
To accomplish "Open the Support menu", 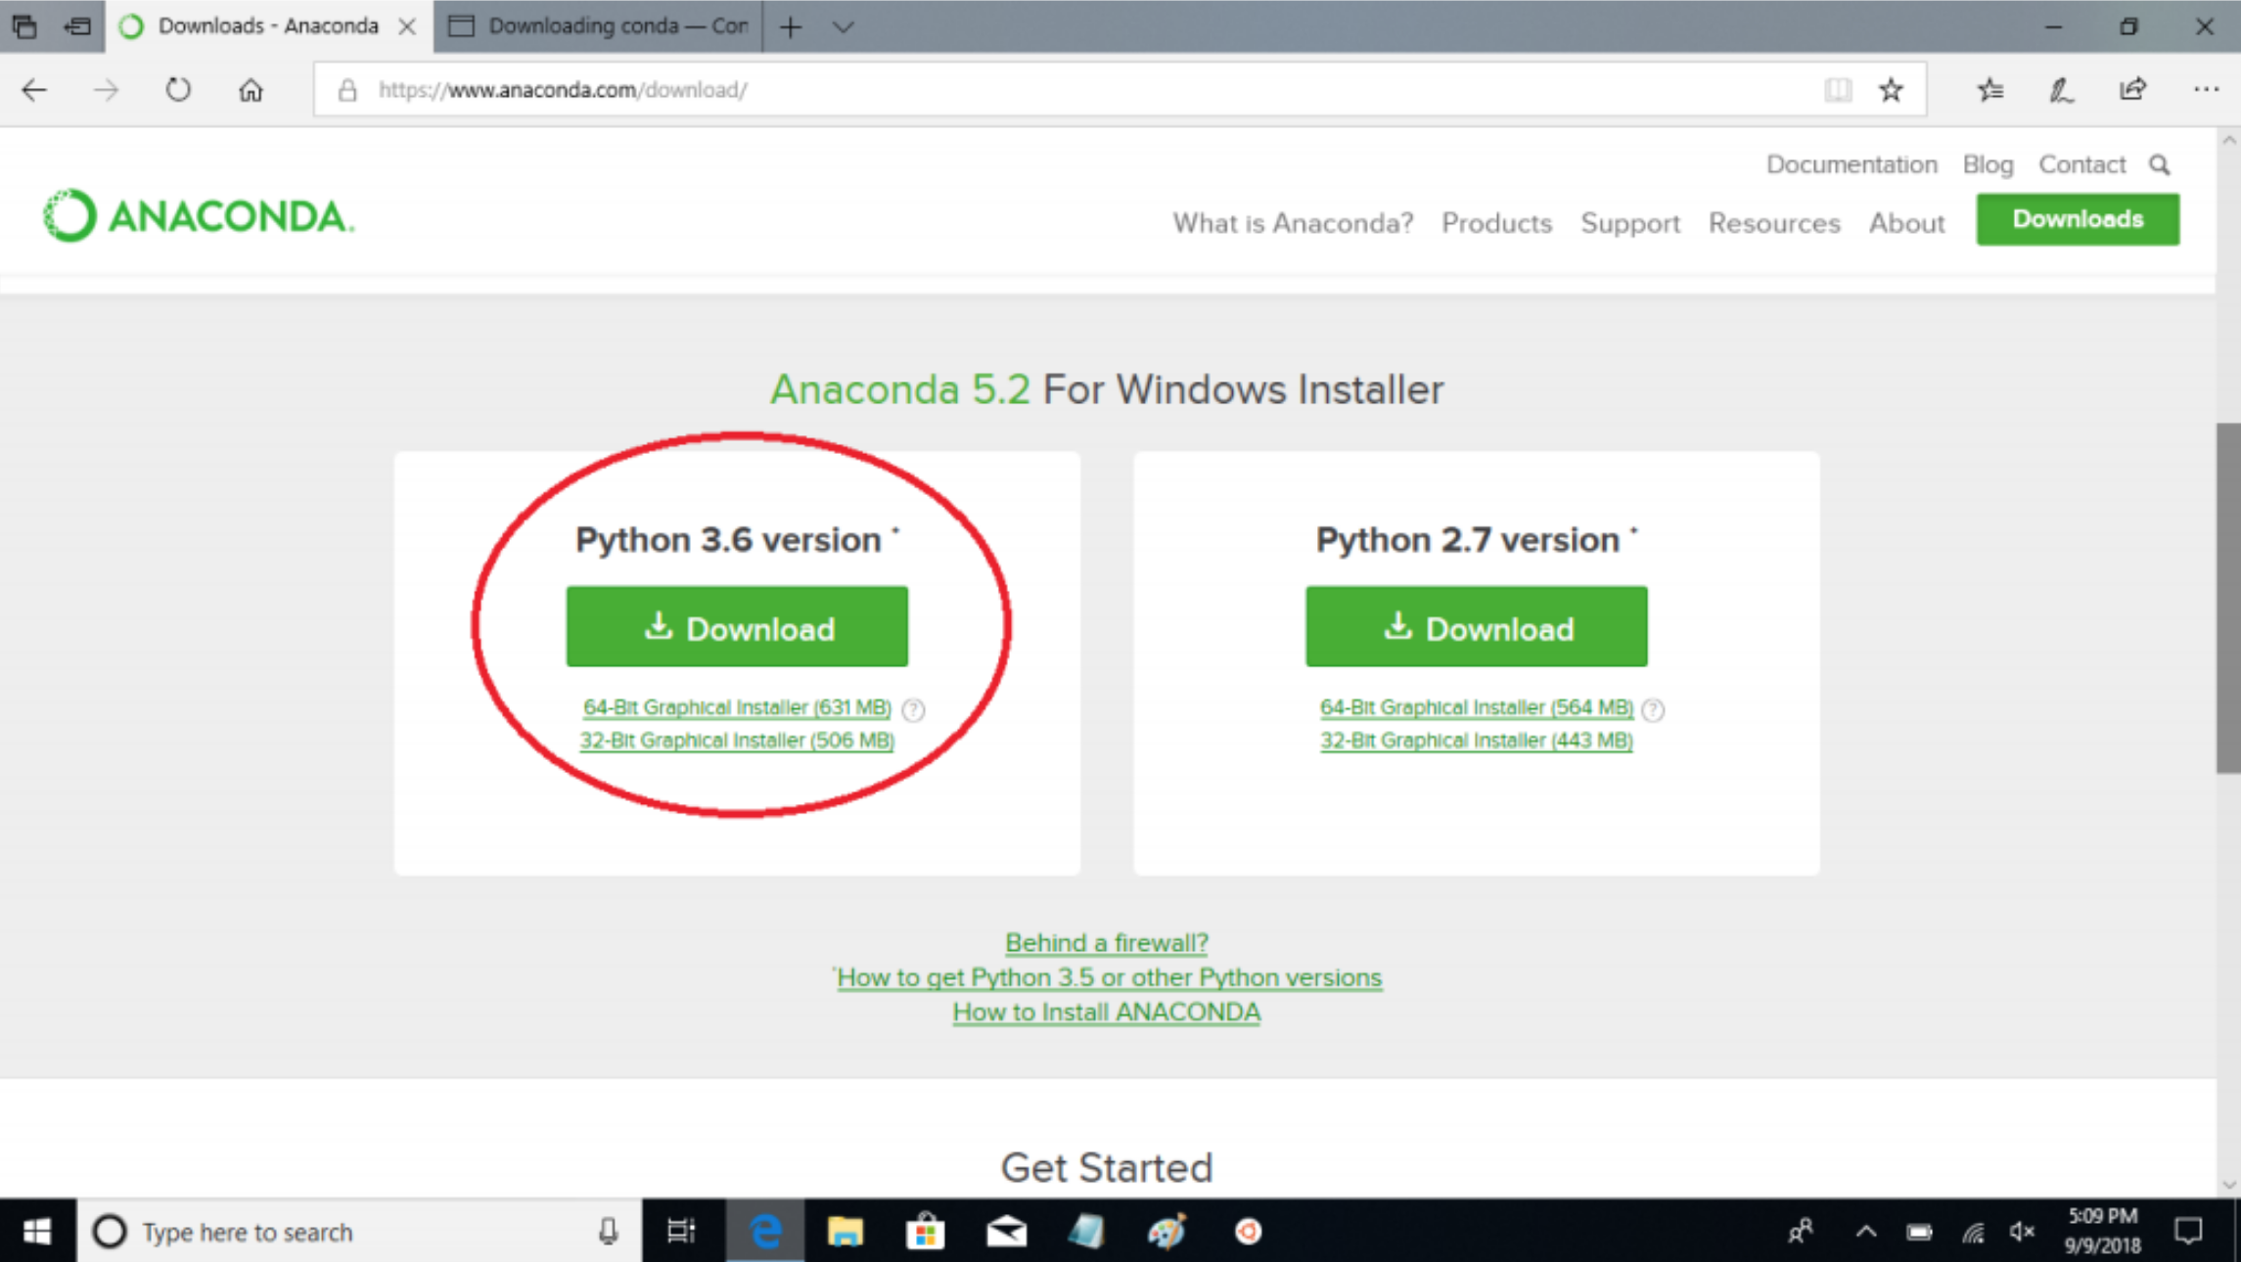I will click(1630, 224).
